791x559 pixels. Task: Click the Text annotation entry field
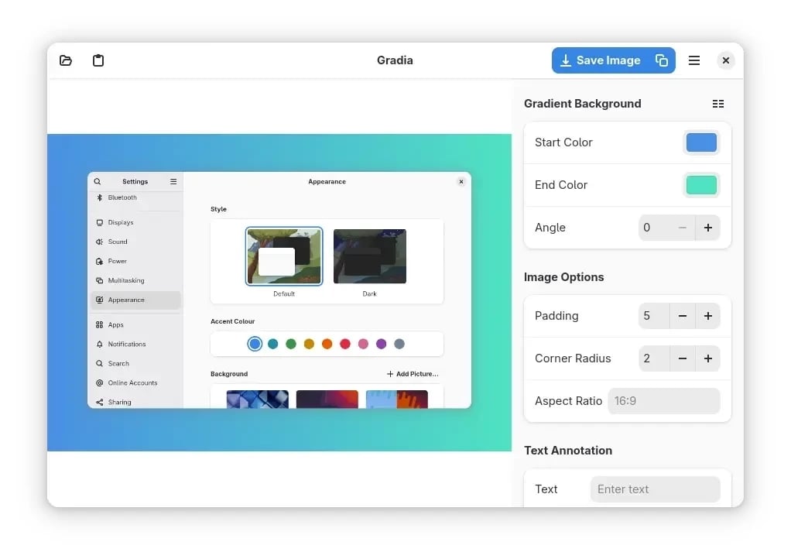[656, 489]
